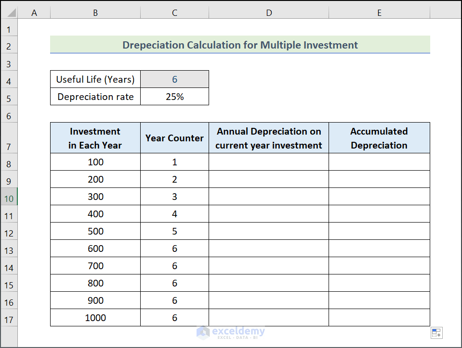462x348 pixels.
Task: Select the Year Counter cell containing 1
Action: pyautogui.click(x=174, y=162)
